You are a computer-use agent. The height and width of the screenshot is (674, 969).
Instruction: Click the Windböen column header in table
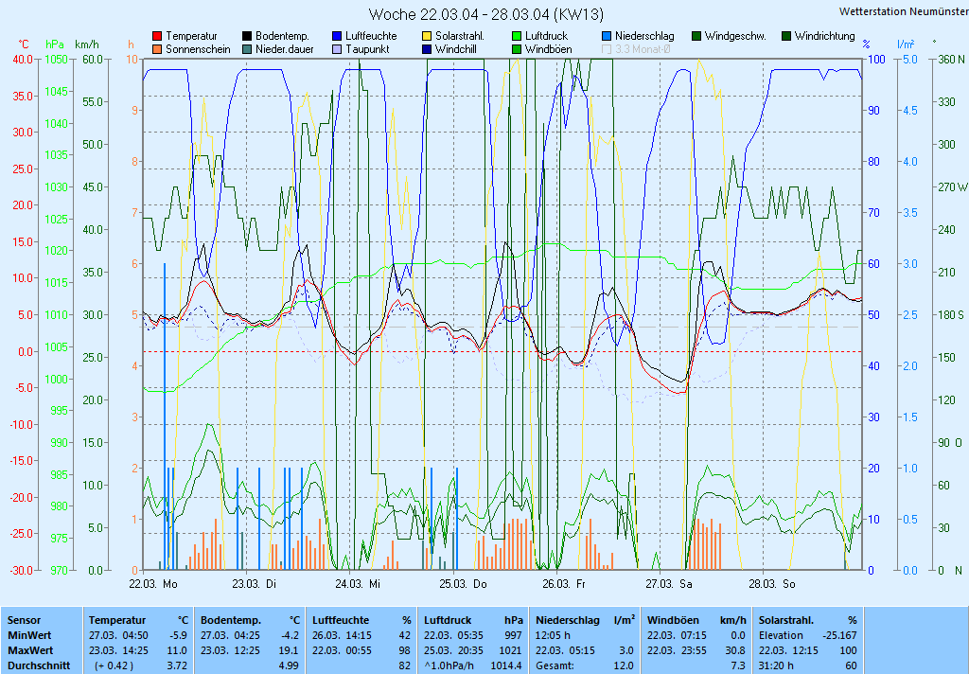673,620
